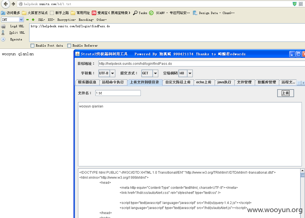
Task: Switch to the 数据库管理 tab
Action: (x=267, y=82)
